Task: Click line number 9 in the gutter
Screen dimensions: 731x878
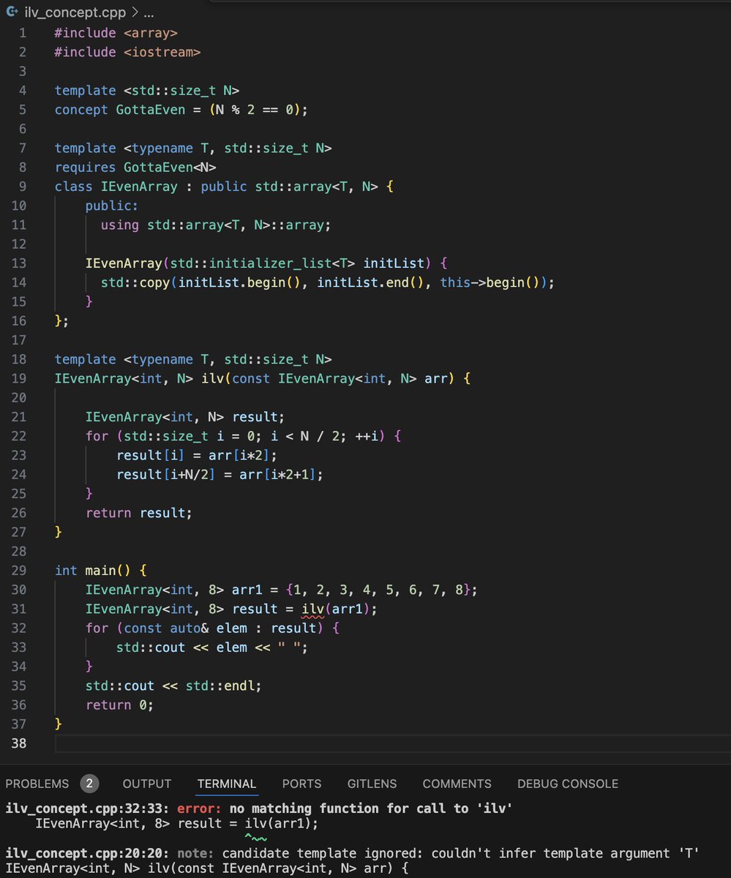Action: click(22, 187)
